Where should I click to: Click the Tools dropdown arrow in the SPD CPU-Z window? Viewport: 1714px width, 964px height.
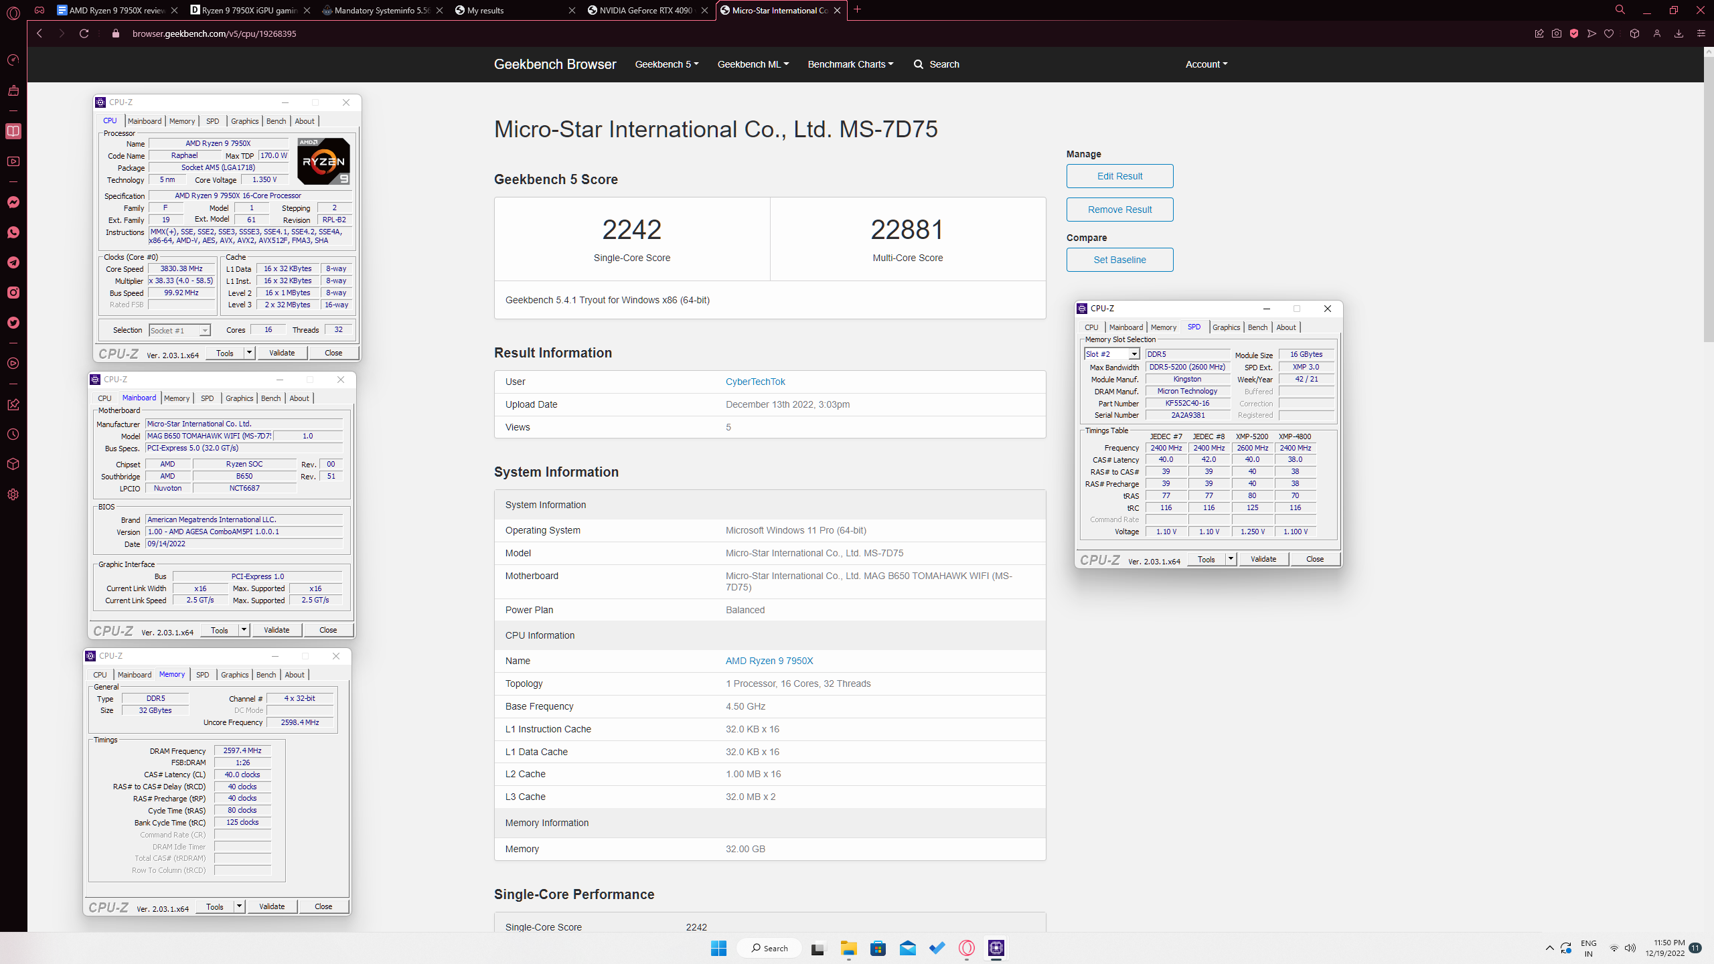tap(1231, 559)
